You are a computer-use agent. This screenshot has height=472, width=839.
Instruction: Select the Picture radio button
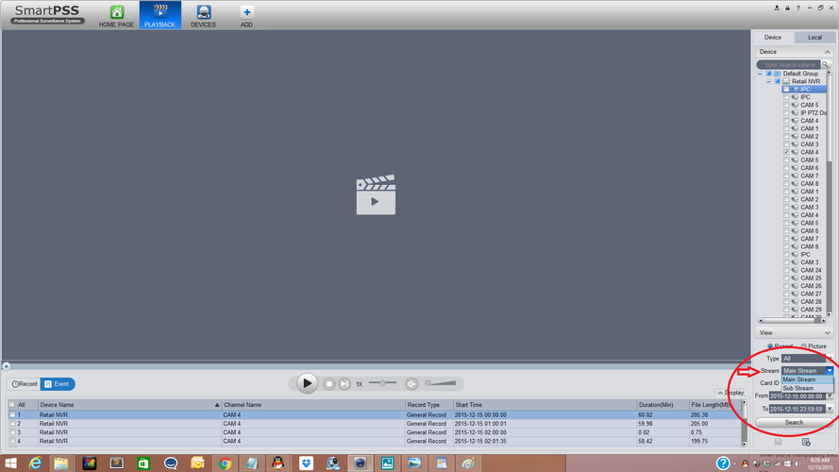[804, 346]
